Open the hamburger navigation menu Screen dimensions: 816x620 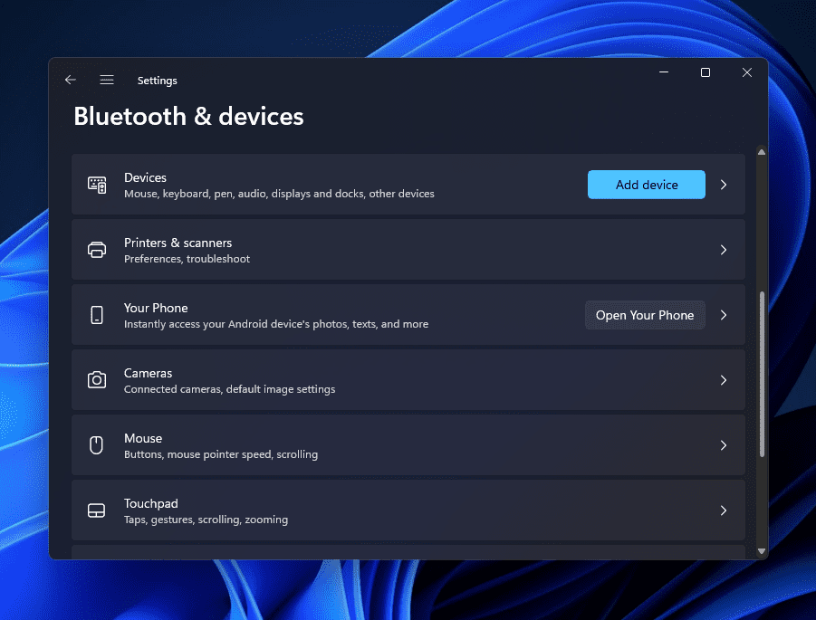[107, 81]
